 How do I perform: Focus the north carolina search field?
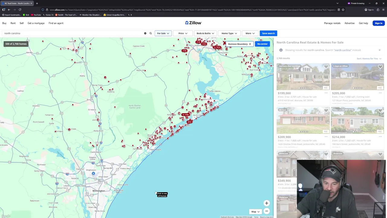pyautogui.click(x=73, y=33)
